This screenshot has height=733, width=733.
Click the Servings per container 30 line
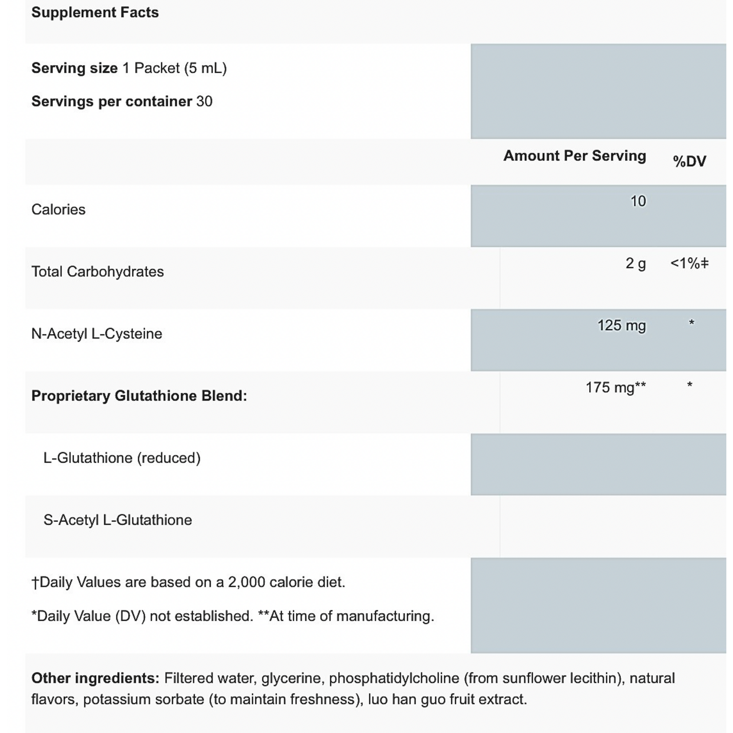point(122,102)
